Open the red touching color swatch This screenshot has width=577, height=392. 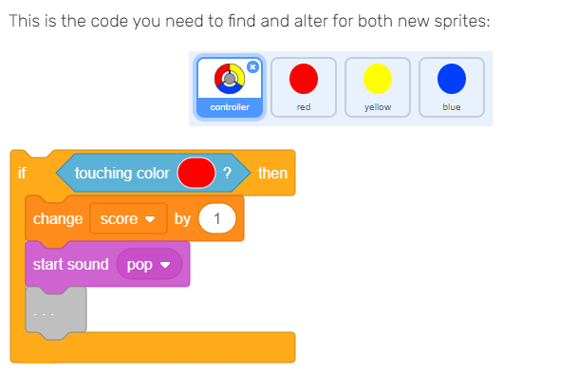[196, 173]
